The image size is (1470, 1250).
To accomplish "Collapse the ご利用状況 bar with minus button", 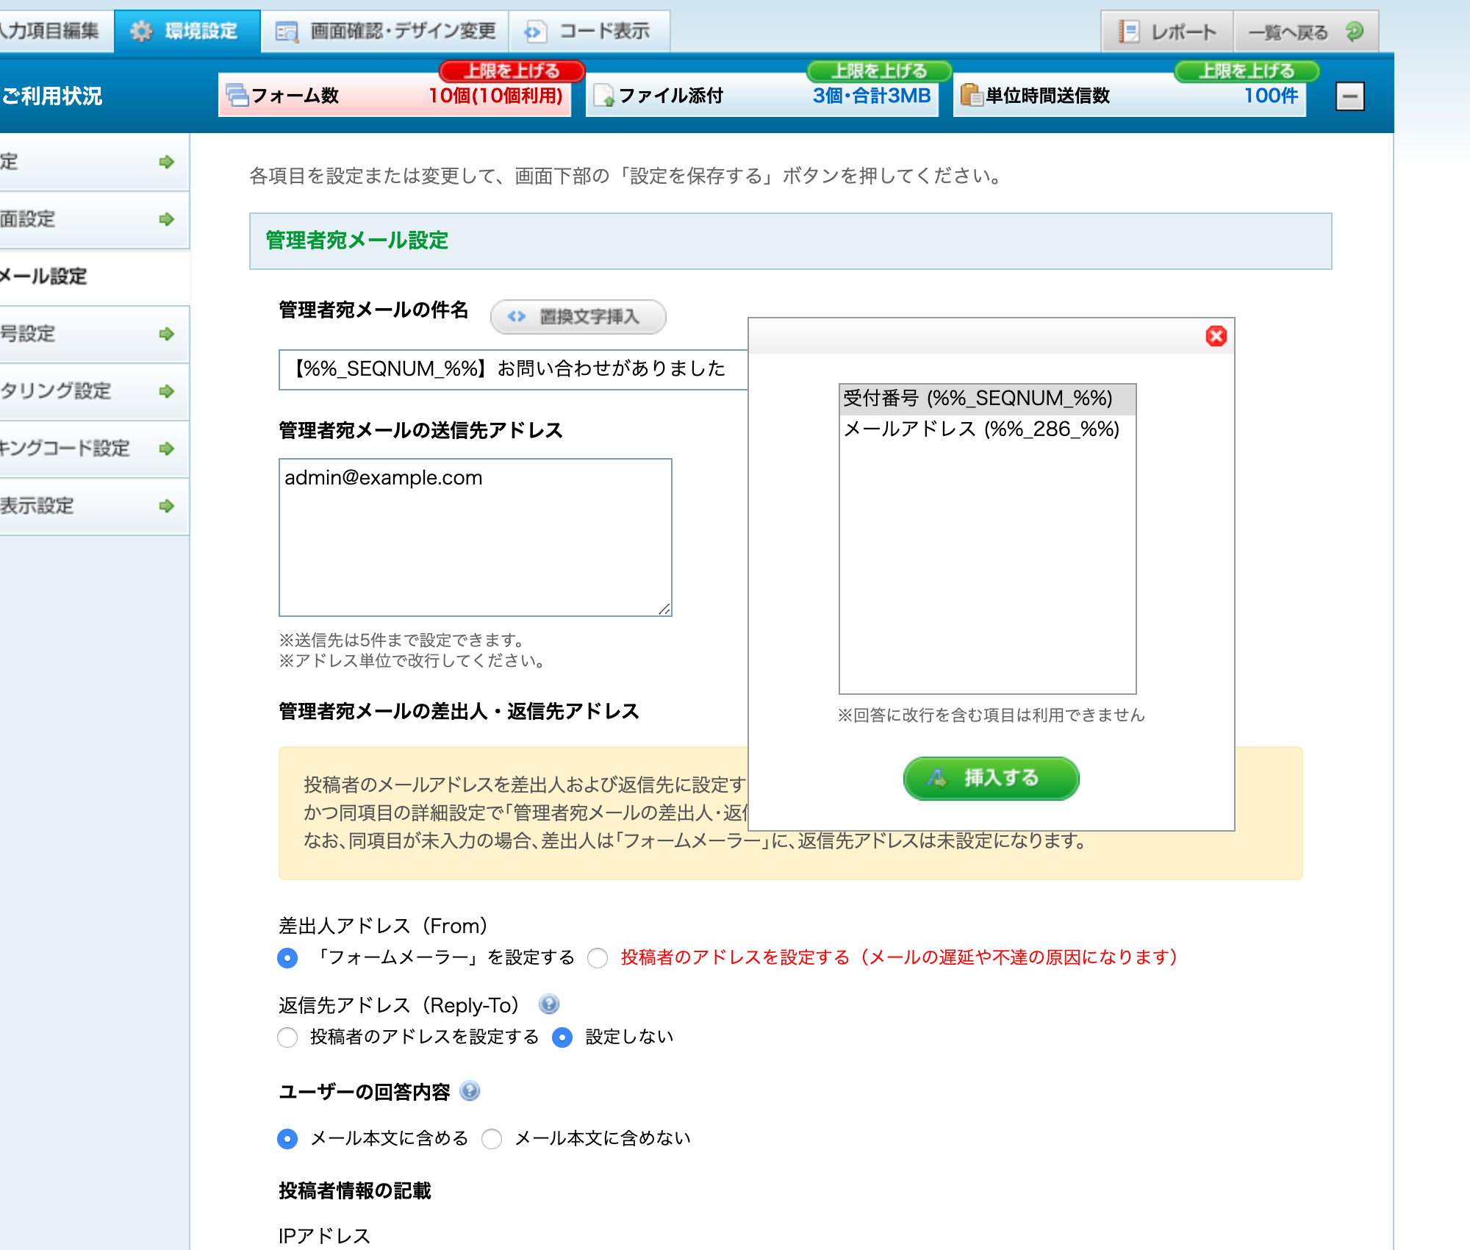I will coord(1349,96).
